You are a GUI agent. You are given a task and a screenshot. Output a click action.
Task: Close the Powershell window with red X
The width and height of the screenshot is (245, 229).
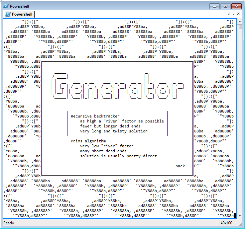click(236, 6)
